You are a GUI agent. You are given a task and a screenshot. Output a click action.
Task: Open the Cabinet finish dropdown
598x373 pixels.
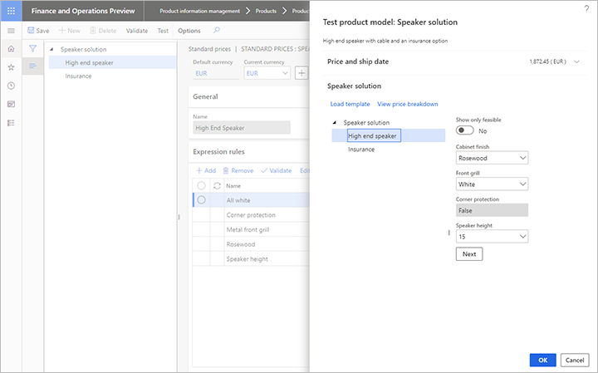coord(492,158)
